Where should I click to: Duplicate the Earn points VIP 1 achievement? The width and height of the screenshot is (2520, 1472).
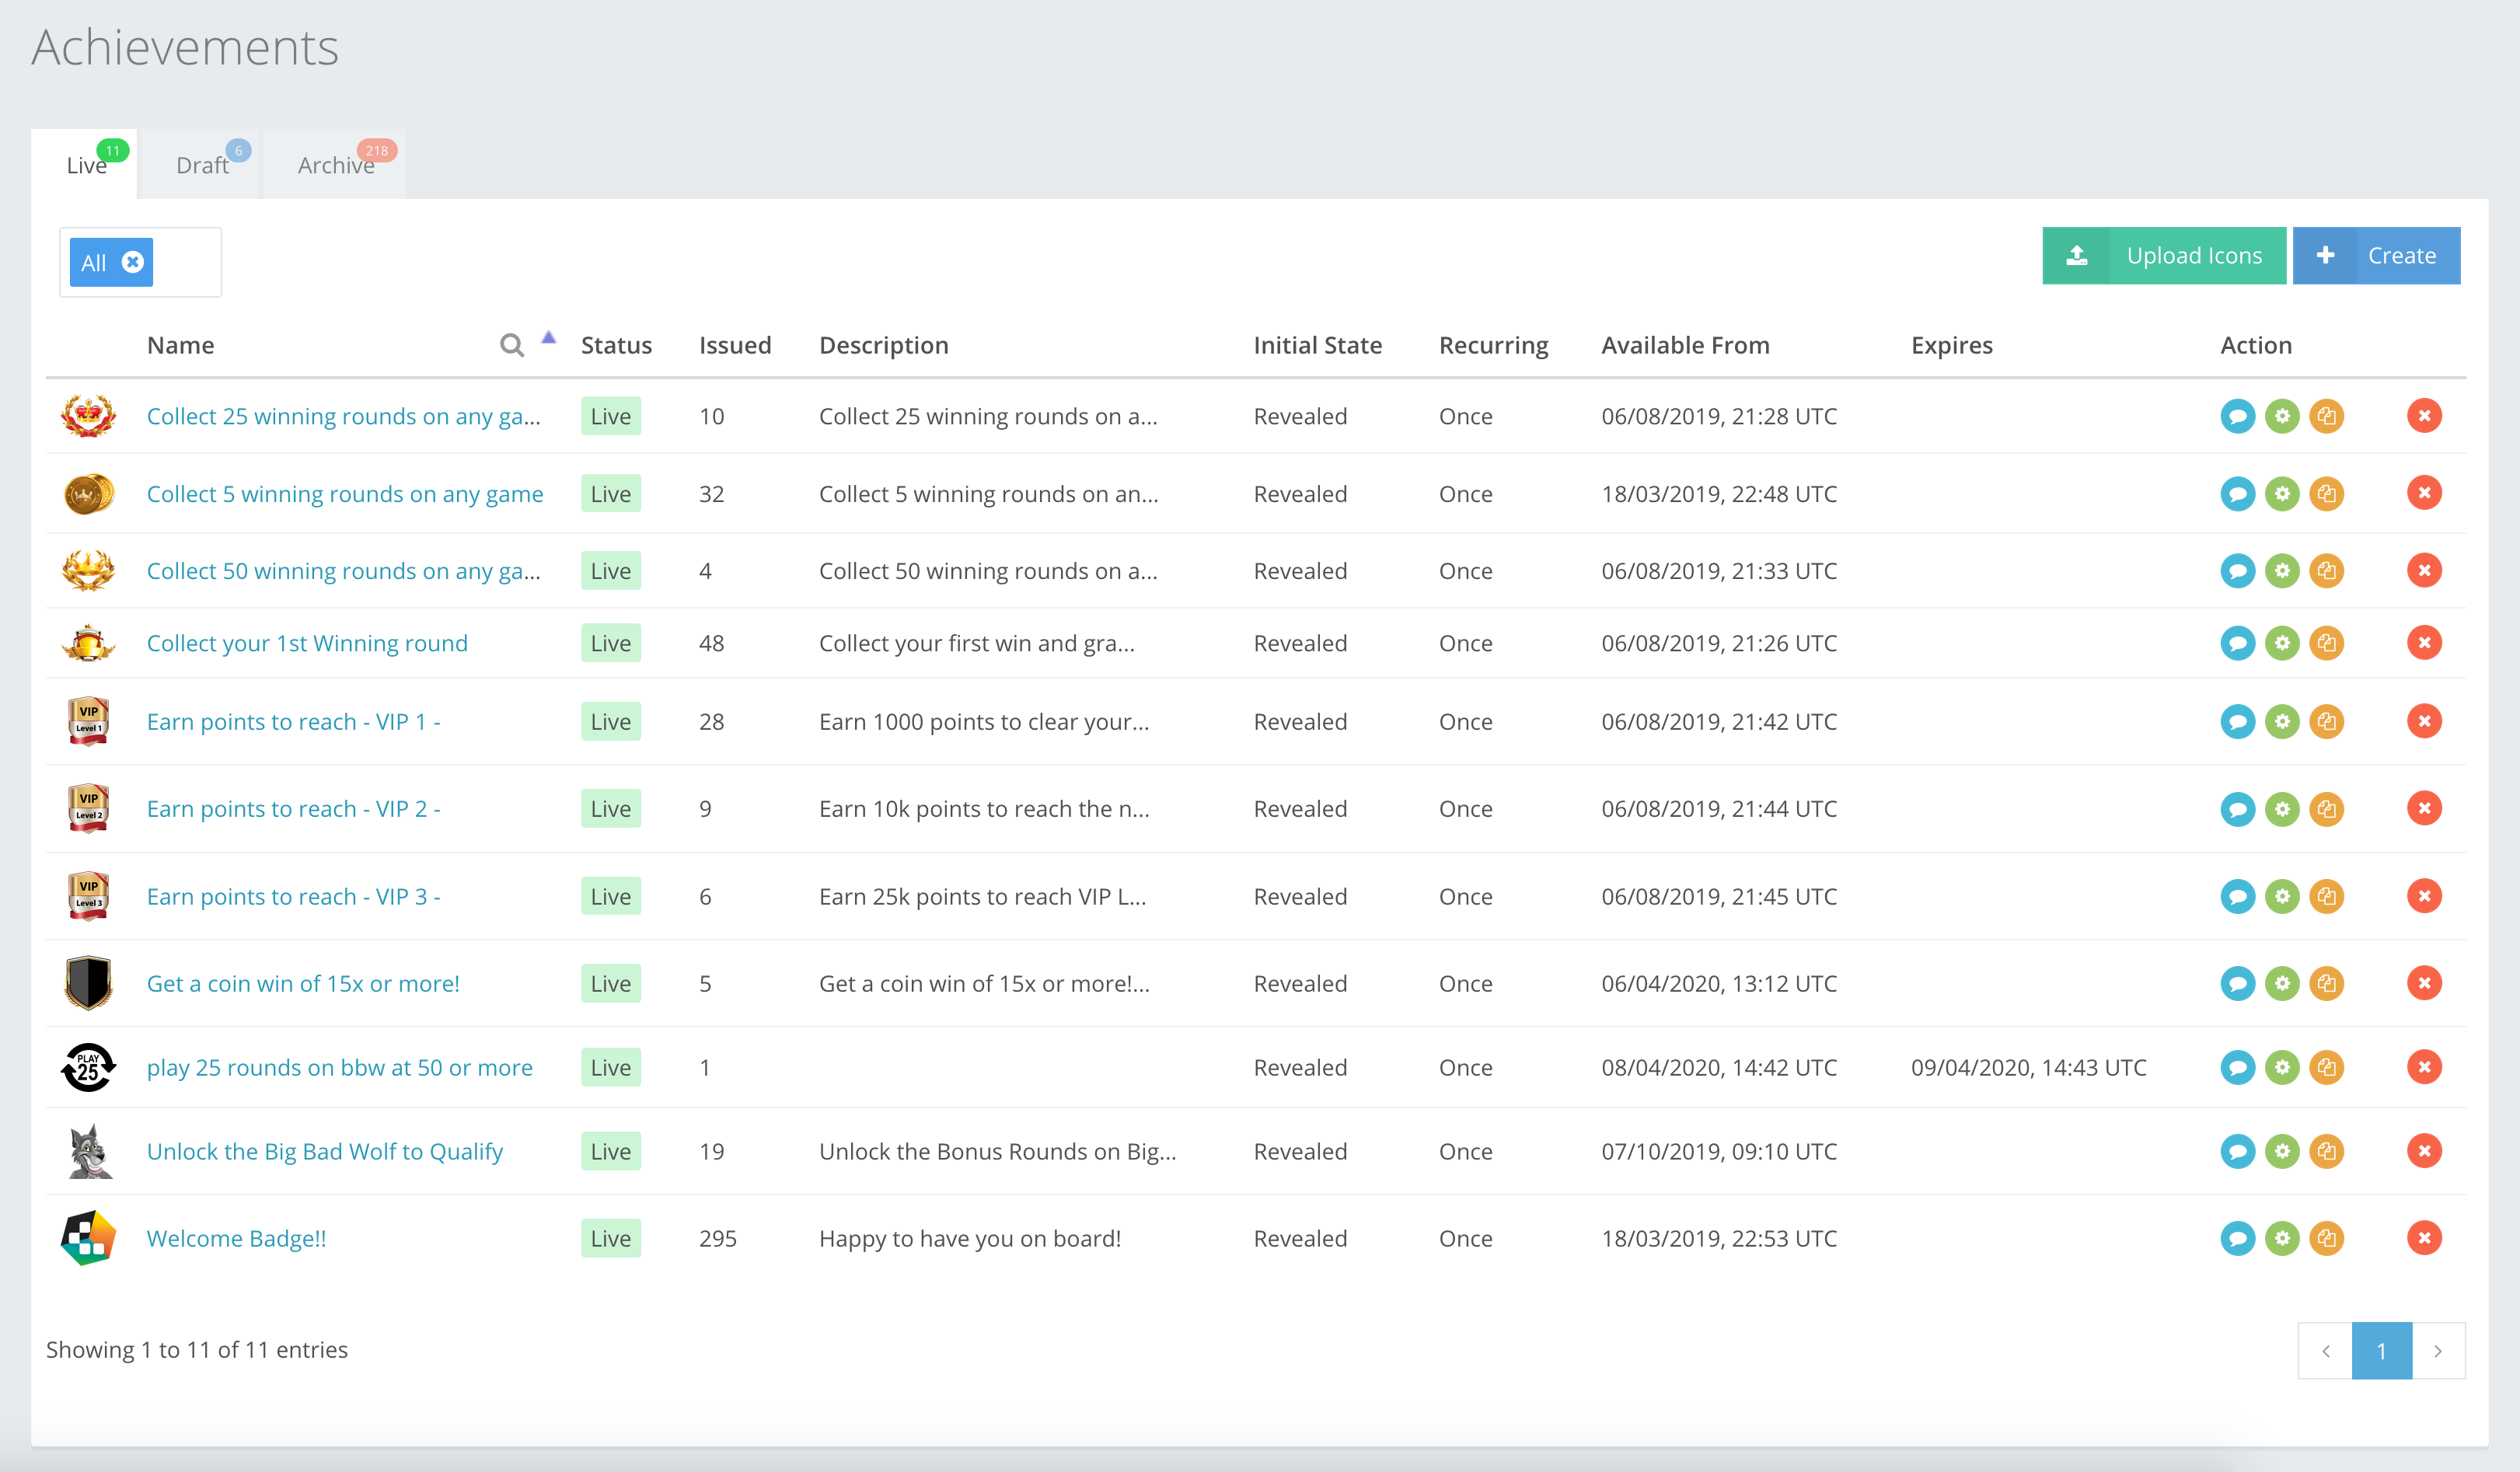click(2326, 722)
